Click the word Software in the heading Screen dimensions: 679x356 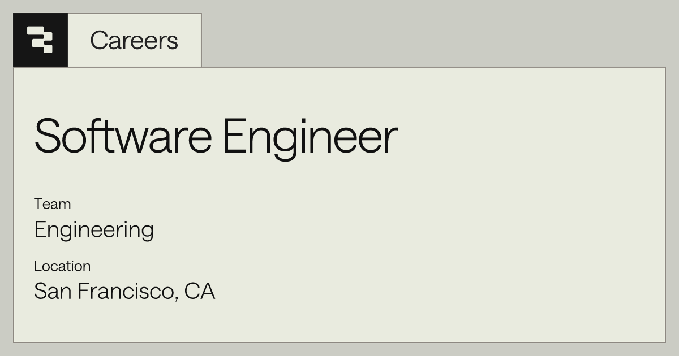pyautogui.click(x=123, y=136)
